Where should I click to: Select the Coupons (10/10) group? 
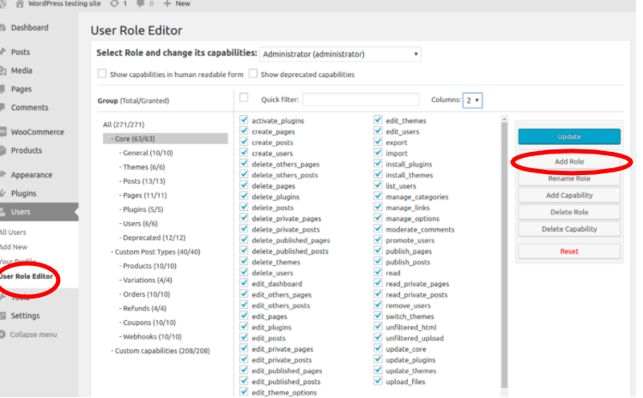click(149, 323)
